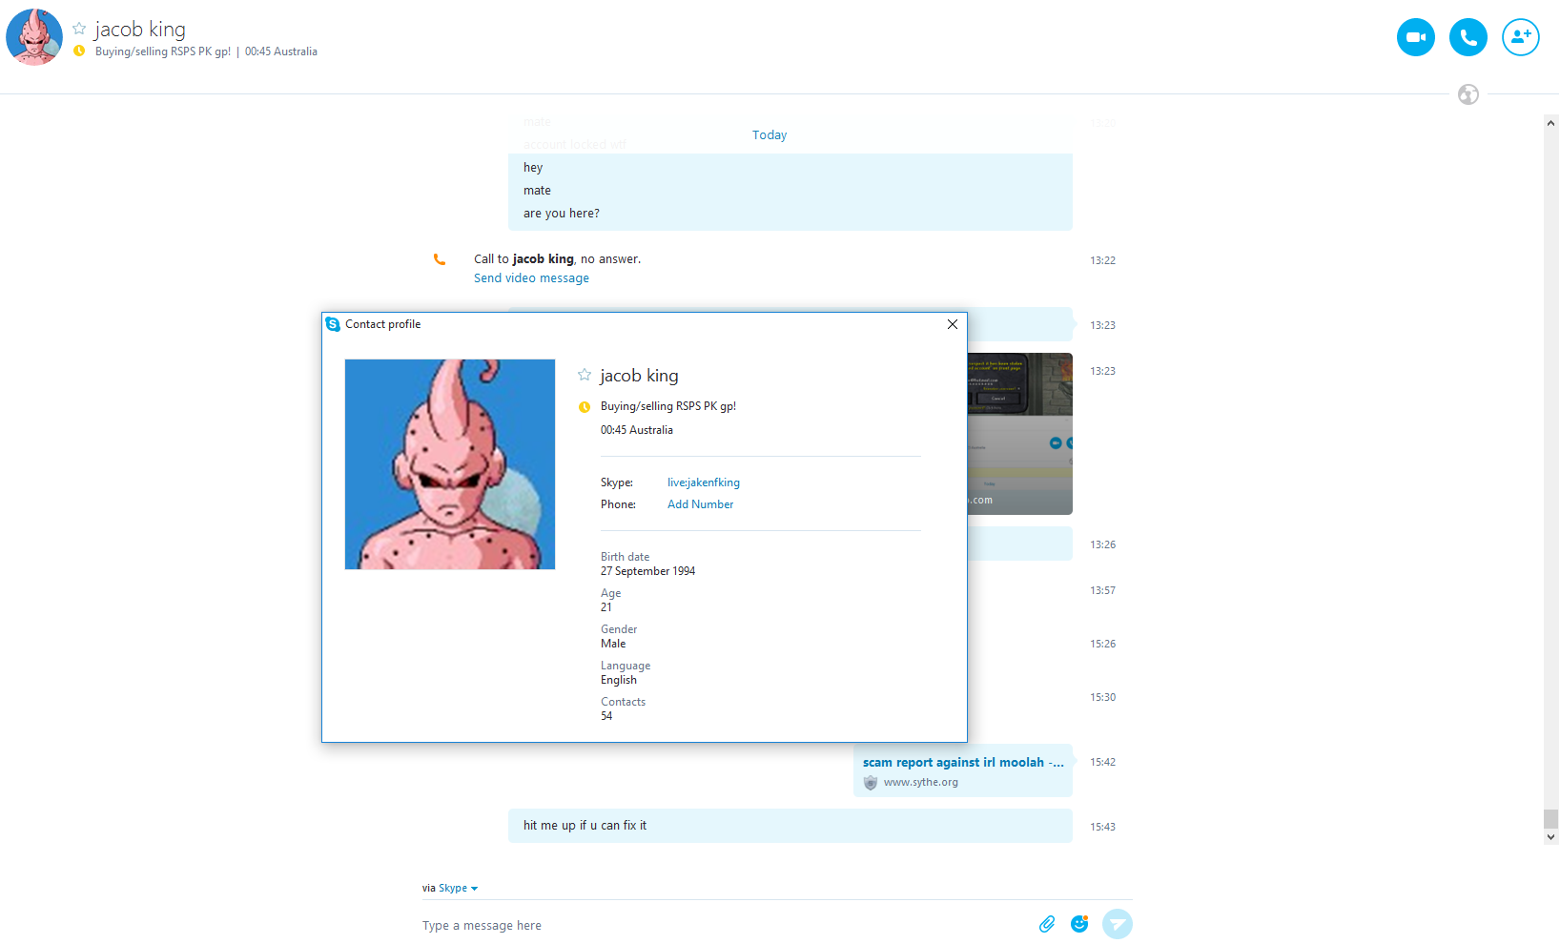Click jacob king name in chat header

pos(140,30)
